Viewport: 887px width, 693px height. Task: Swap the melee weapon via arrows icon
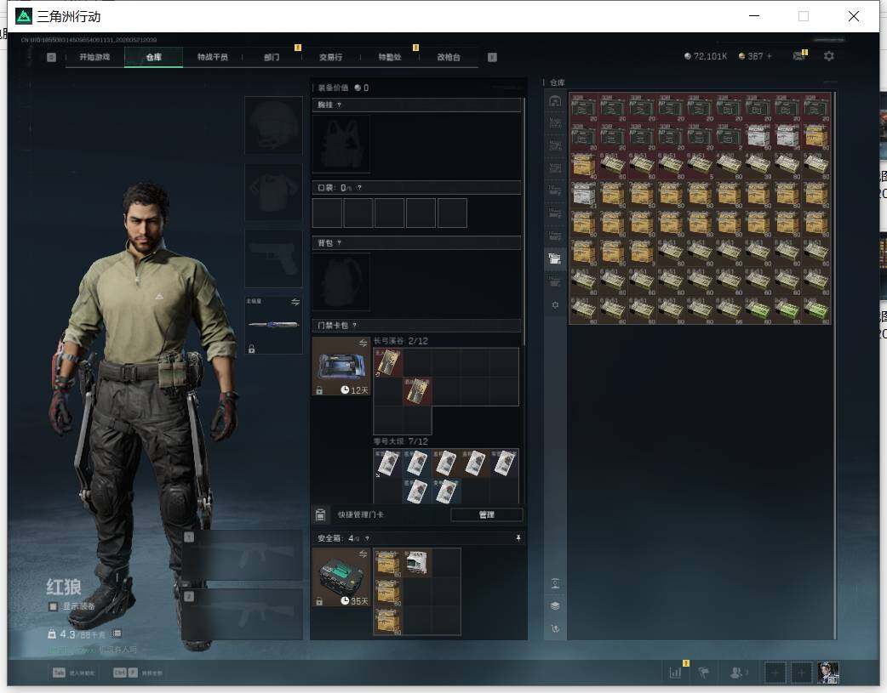pyautogui.click(x=295, y=303)
